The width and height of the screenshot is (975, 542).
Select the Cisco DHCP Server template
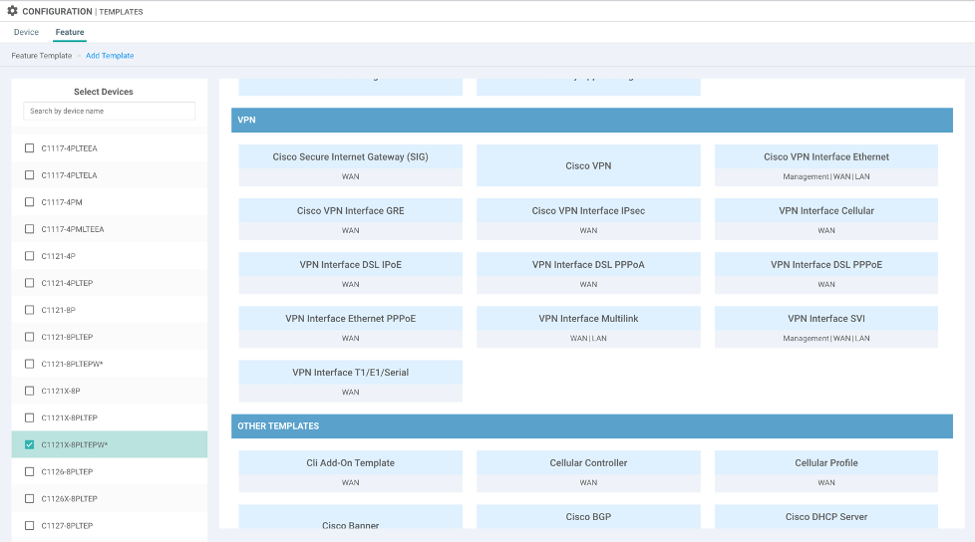click(x=826, y=517)
